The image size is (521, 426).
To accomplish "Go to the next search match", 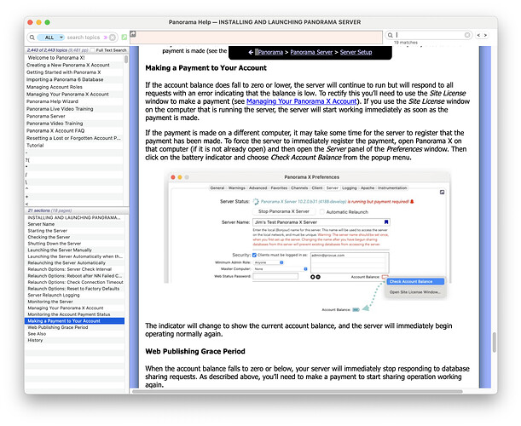I will pyautogui.click(x=485, y=35).
